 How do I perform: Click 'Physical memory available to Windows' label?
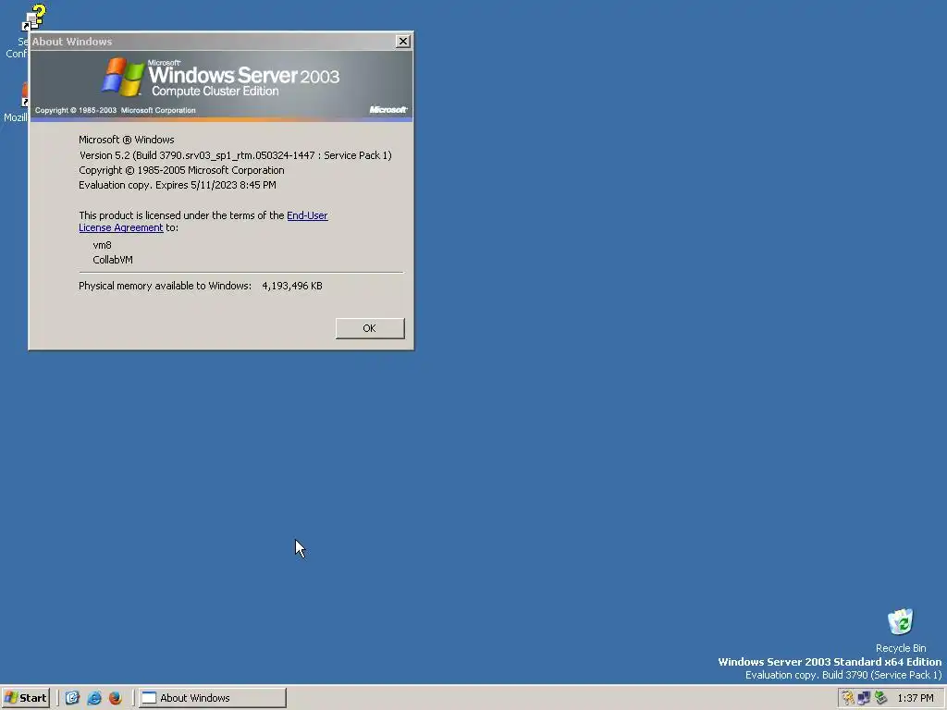pos(165,286)
